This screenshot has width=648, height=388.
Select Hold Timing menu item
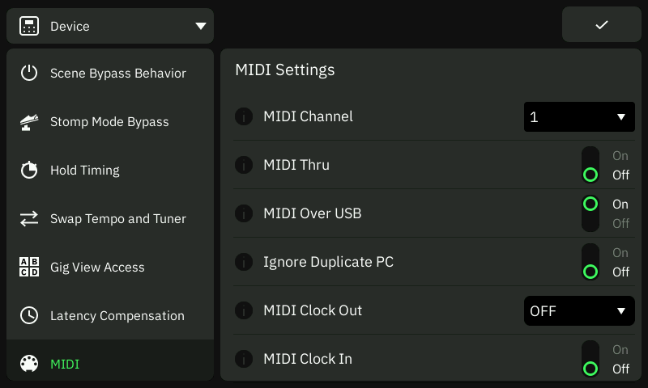(110, 170)
